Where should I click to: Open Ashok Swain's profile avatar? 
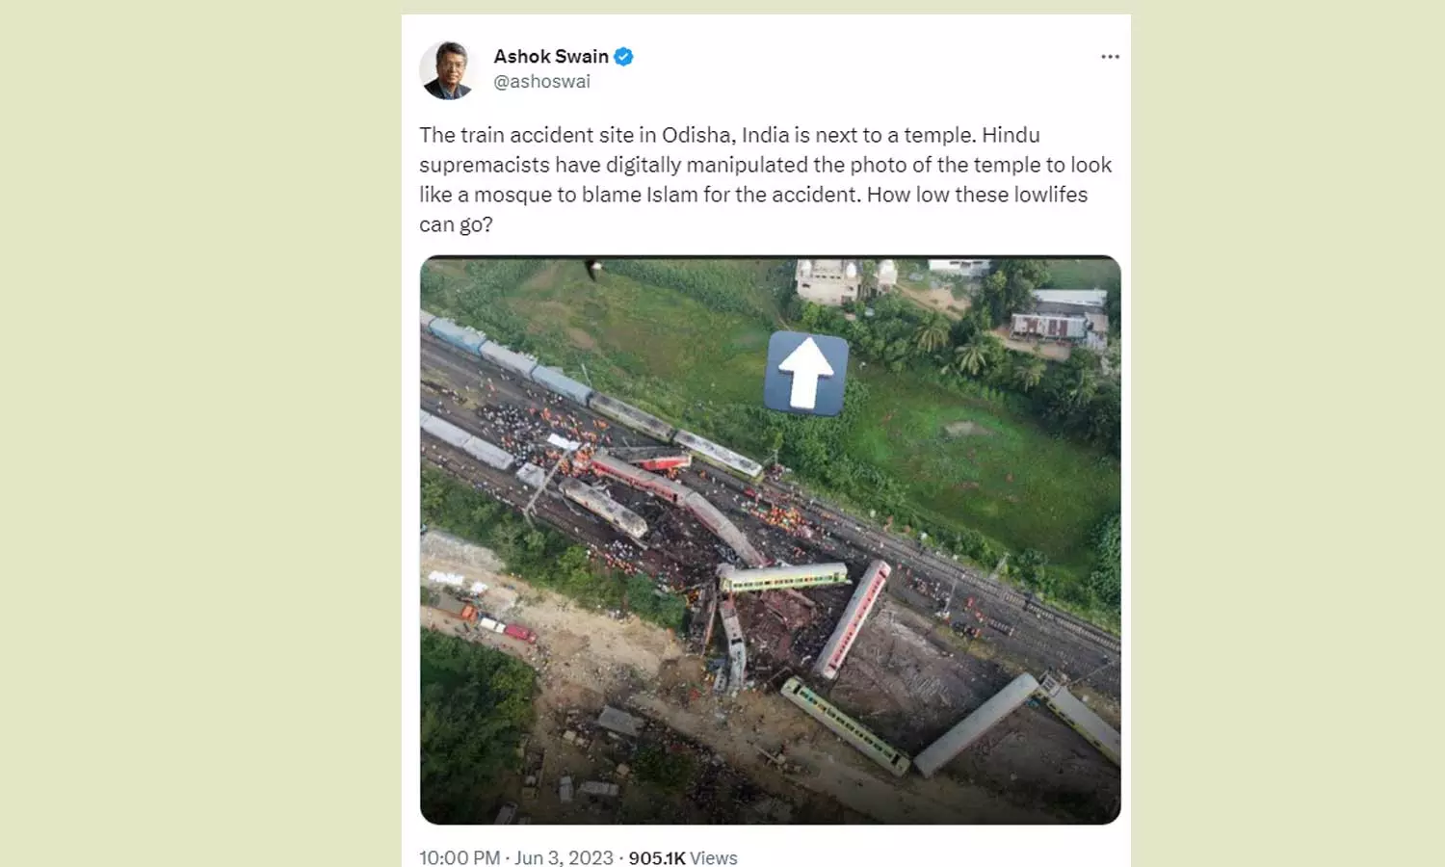click(448, 69)
